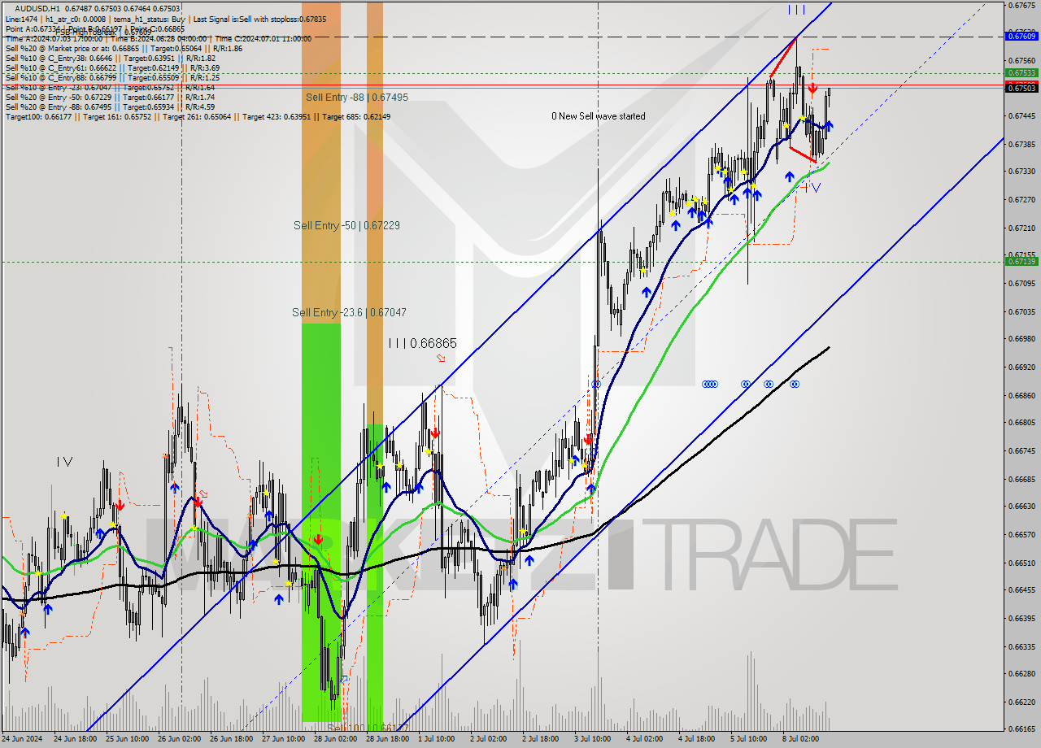Screen dimensions: 1041x748
Task: Click the '3 Jul 10:00' time axis label
Action: point(593,739)
